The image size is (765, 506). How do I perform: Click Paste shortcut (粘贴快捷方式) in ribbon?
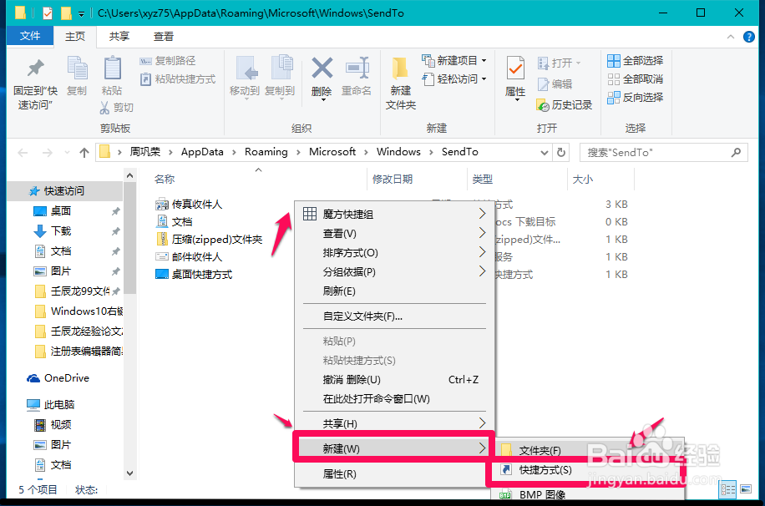178,79
